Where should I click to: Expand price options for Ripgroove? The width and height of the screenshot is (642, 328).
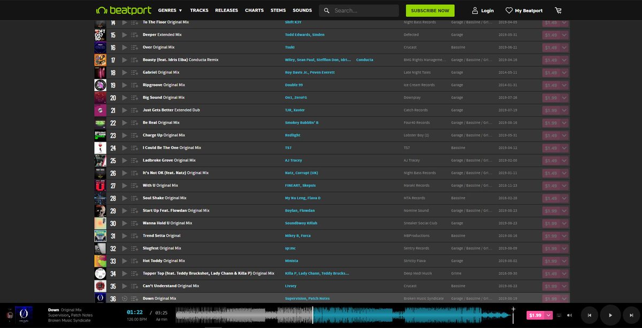pyautogui.click(x=564, y=85)
